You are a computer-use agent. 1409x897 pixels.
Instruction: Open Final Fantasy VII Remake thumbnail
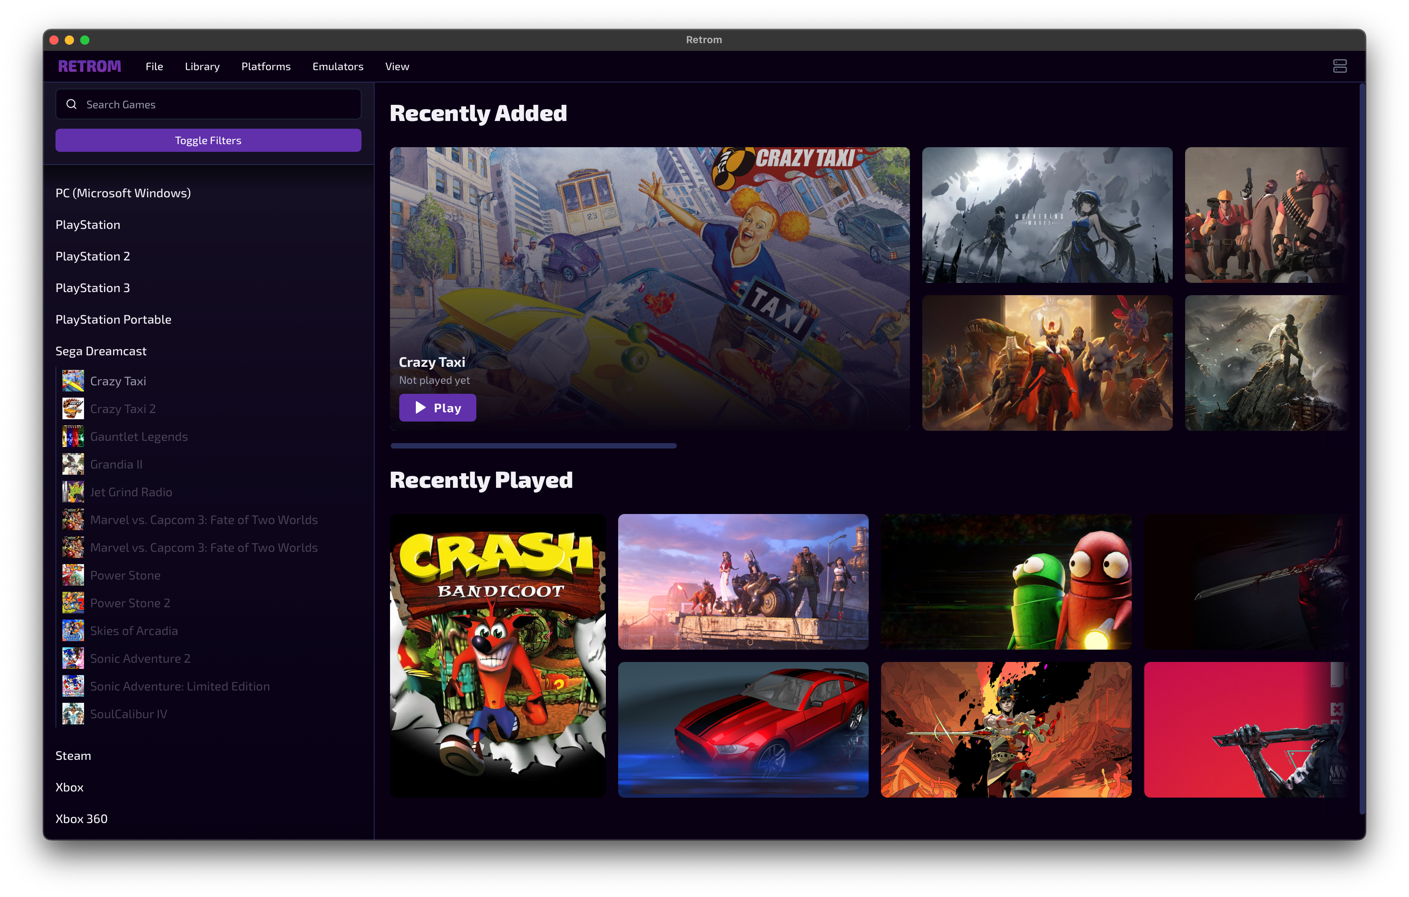click(743, 581)
